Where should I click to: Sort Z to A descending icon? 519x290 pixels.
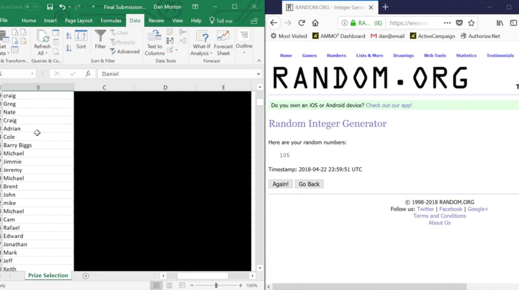tap(69, 48)
